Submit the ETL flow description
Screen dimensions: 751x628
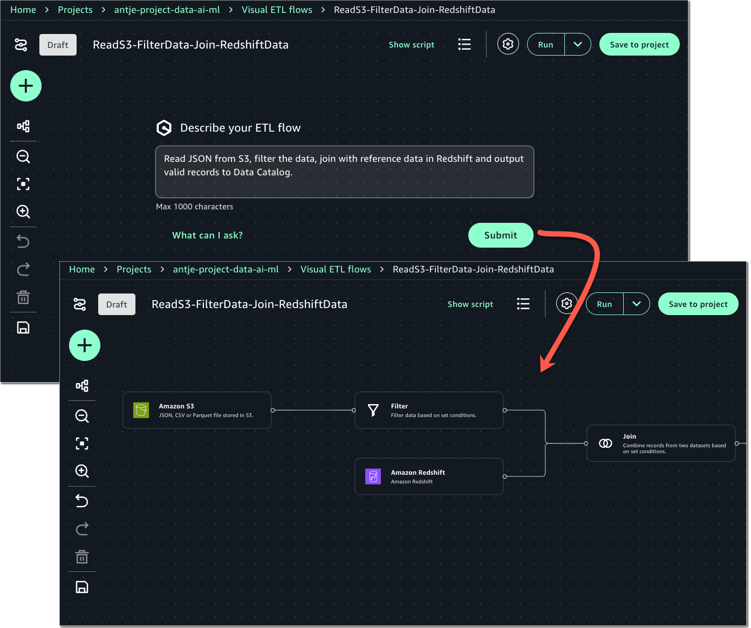pyautogui.click(x=501, y=235)
